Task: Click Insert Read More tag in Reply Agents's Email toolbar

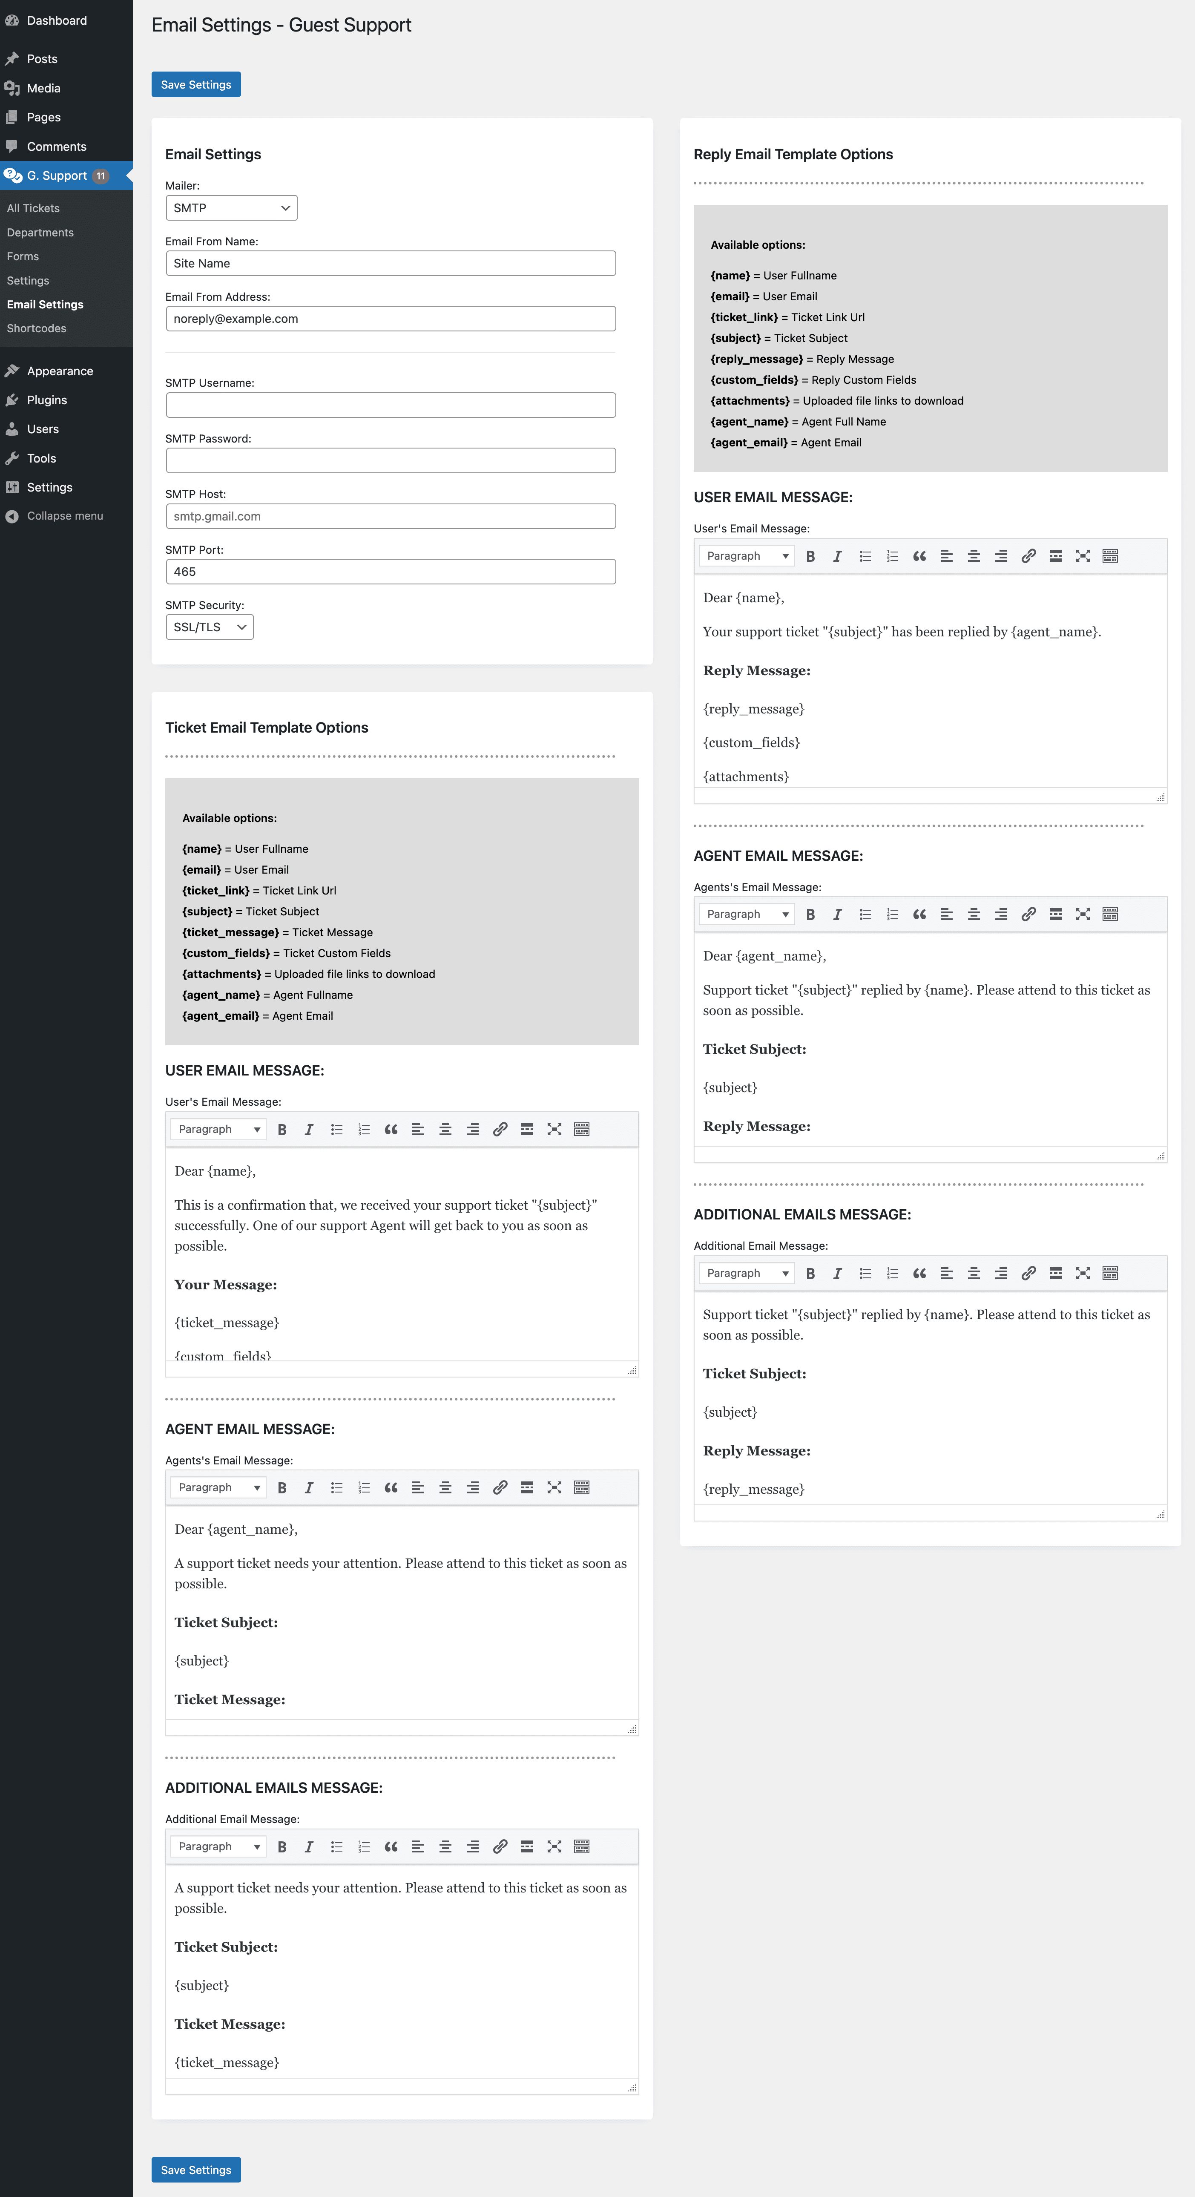Action: (x=1055, y=914)
